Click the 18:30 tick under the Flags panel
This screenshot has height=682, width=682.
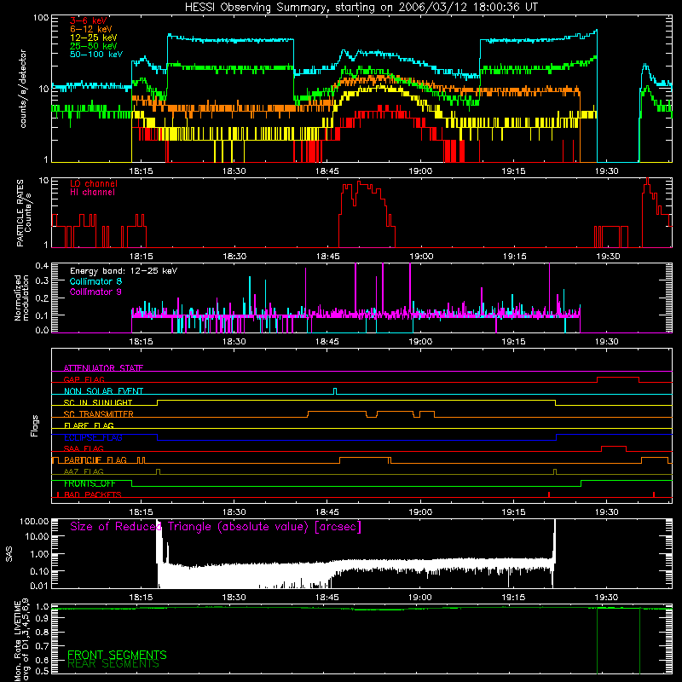234,512
